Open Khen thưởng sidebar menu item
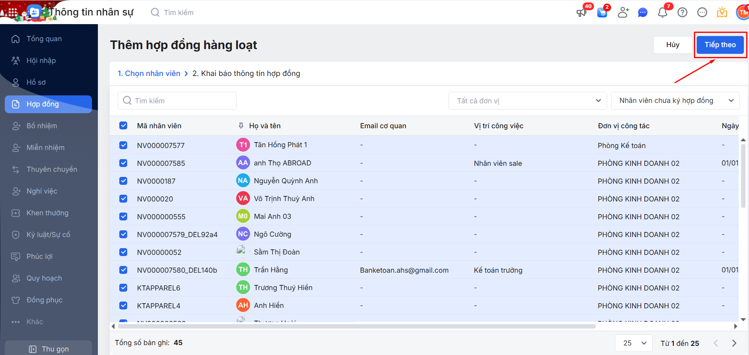Viewport: 749px width, 355px height. click(47, 213)
